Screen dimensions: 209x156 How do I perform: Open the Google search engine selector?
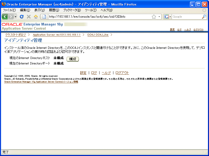[x=167, y=17]
